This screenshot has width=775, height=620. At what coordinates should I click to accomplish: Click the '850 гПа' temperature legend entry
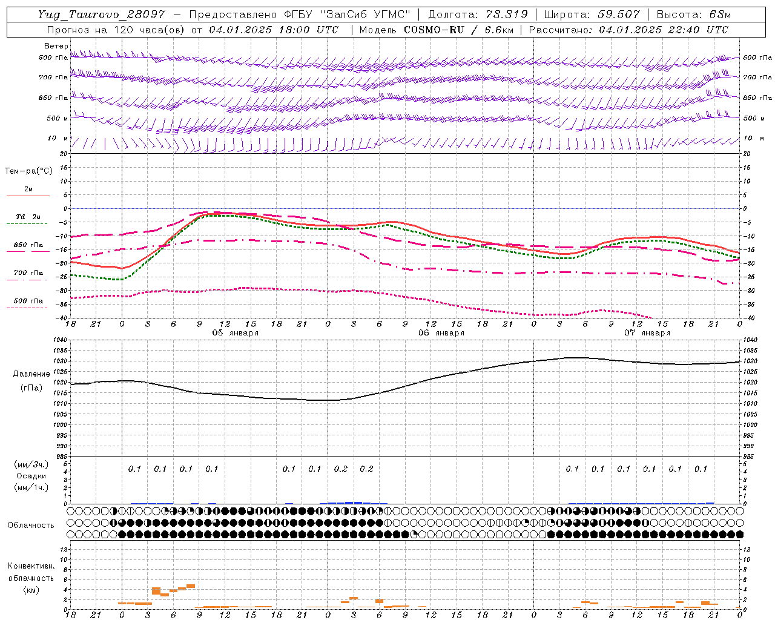28,245
